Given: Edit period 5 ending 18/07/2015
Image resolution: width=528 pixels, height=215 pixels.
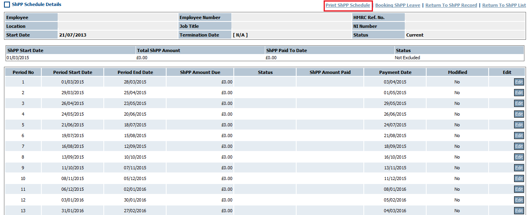Looking at the screenshot, I should pyautogui.click(x=519, y=125).
